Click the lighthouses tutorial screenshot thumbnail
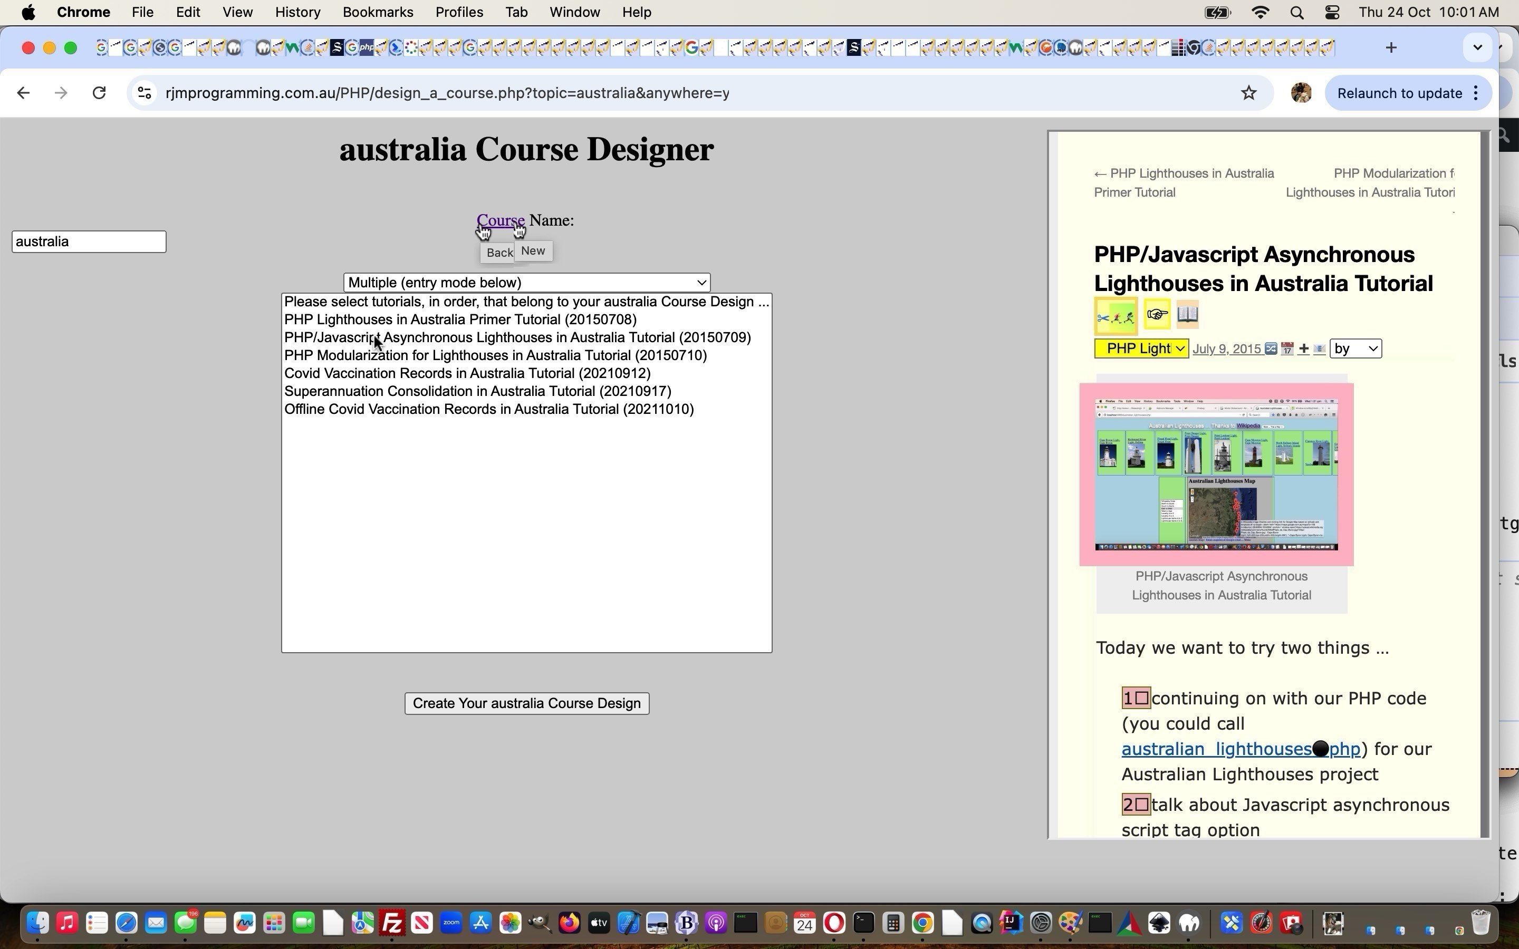 click(1216, 475)
